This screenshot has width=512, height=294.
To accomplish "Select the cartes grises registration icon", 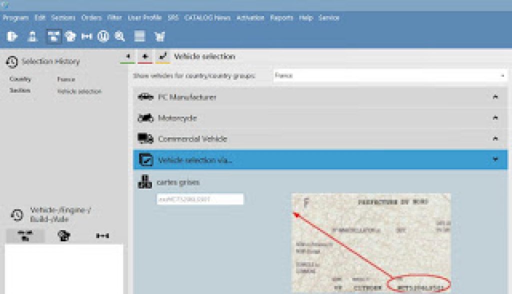I will click(x=144, y=181).
